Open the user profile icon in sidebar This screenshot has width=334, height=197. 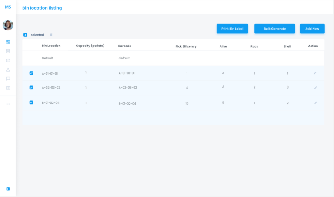[8, 69]
